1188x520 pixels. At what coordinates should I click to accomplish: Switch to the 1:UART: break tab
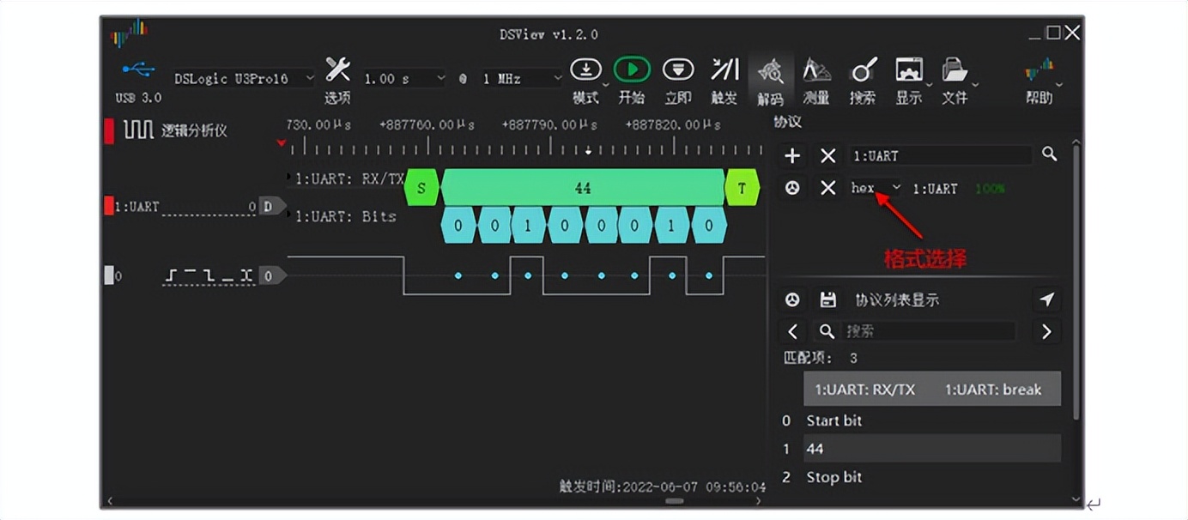coord(994,389)
